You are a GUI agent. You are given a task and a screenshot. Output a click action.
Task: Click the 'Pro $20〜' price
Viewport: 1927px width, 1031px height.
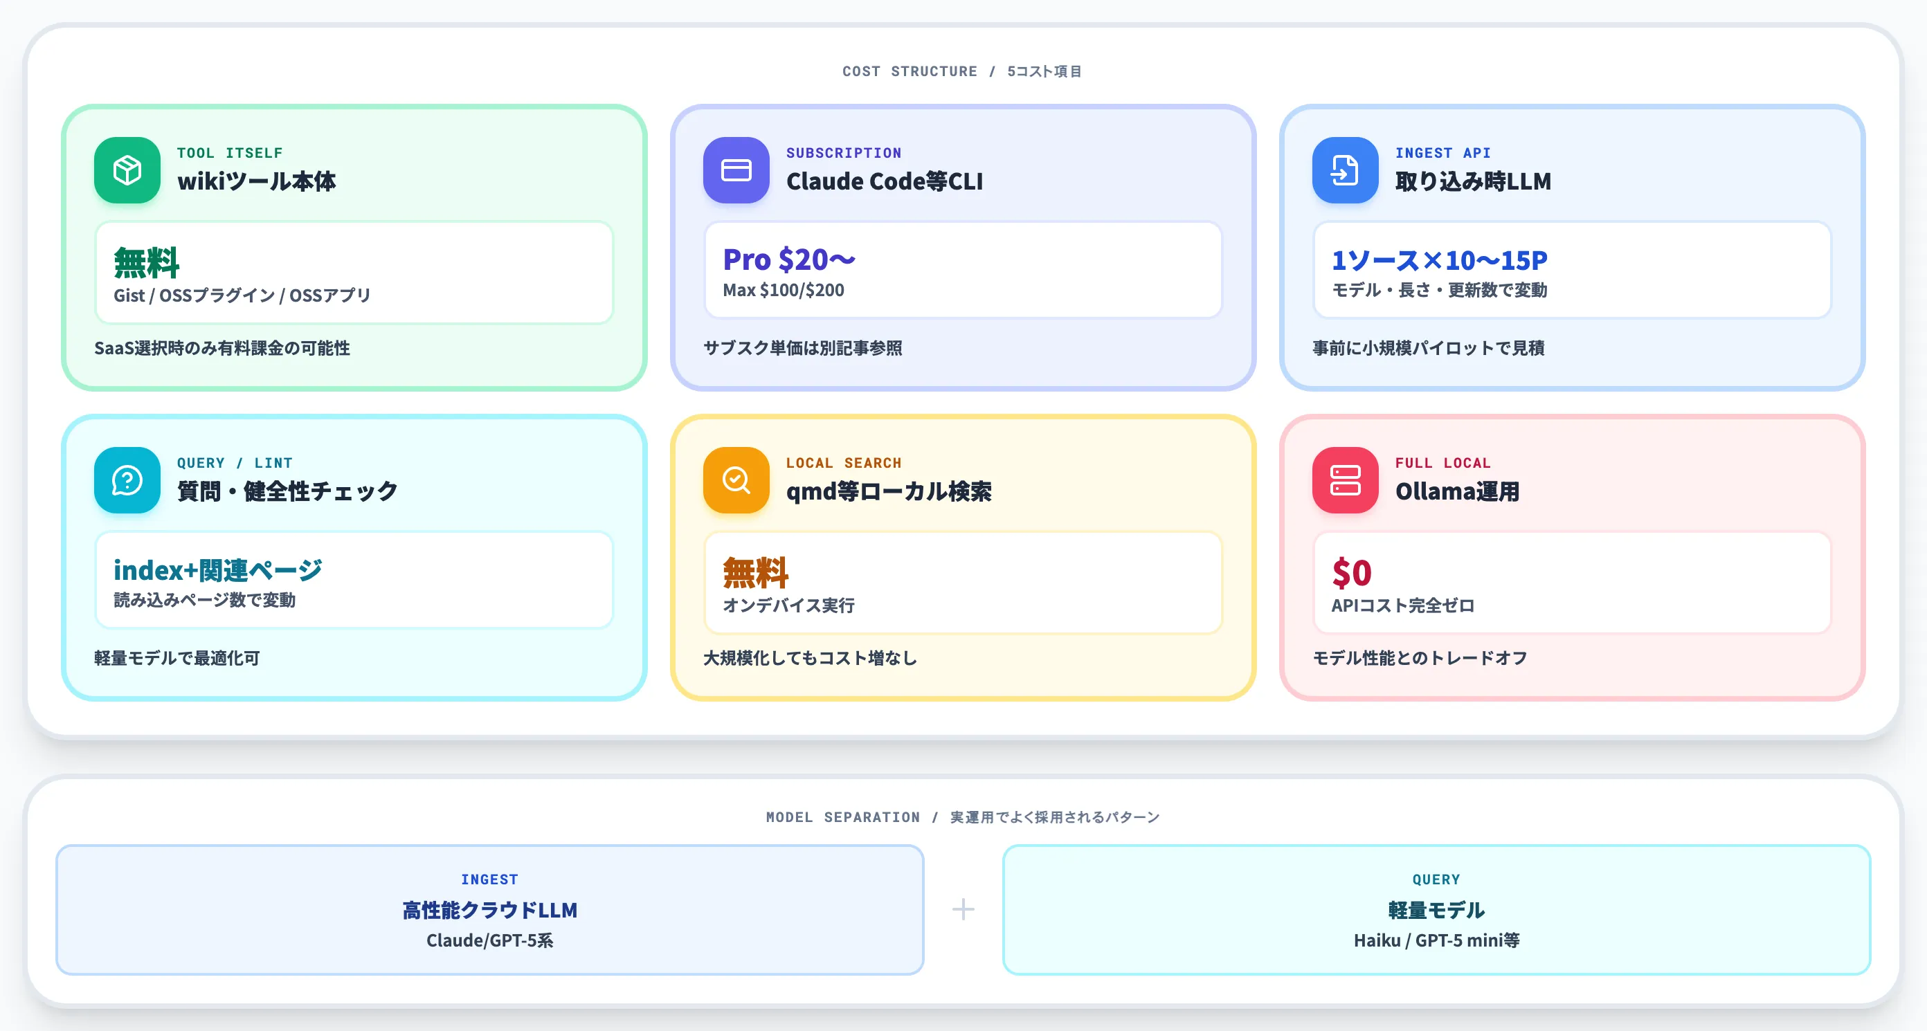(789, 259)
